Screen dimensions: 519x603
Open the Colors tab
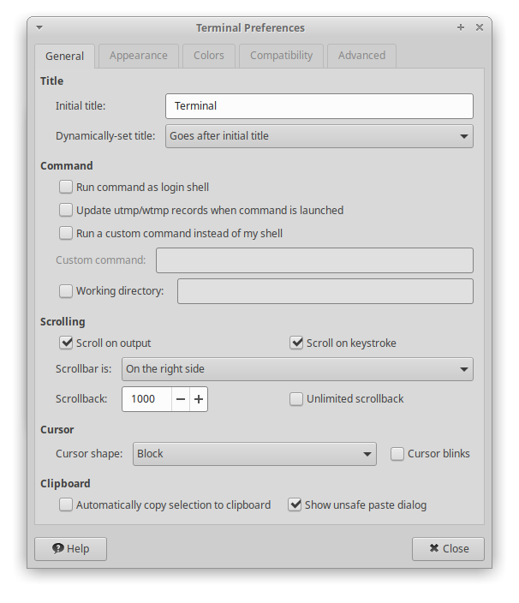[x=209, y=56]
